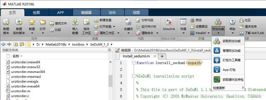The width and height of the screenshot is (266, 100).
Task: Open the New (新建) dropdown arrow
Action: point(32,33)
